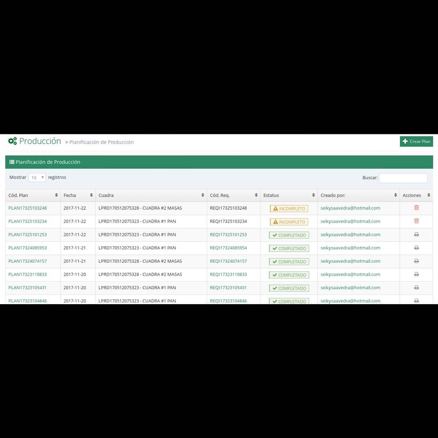This screenshot has height=438, width=438.
Task: Click the Planificación de Producción breadcrumb
Action: pos(101,142)
